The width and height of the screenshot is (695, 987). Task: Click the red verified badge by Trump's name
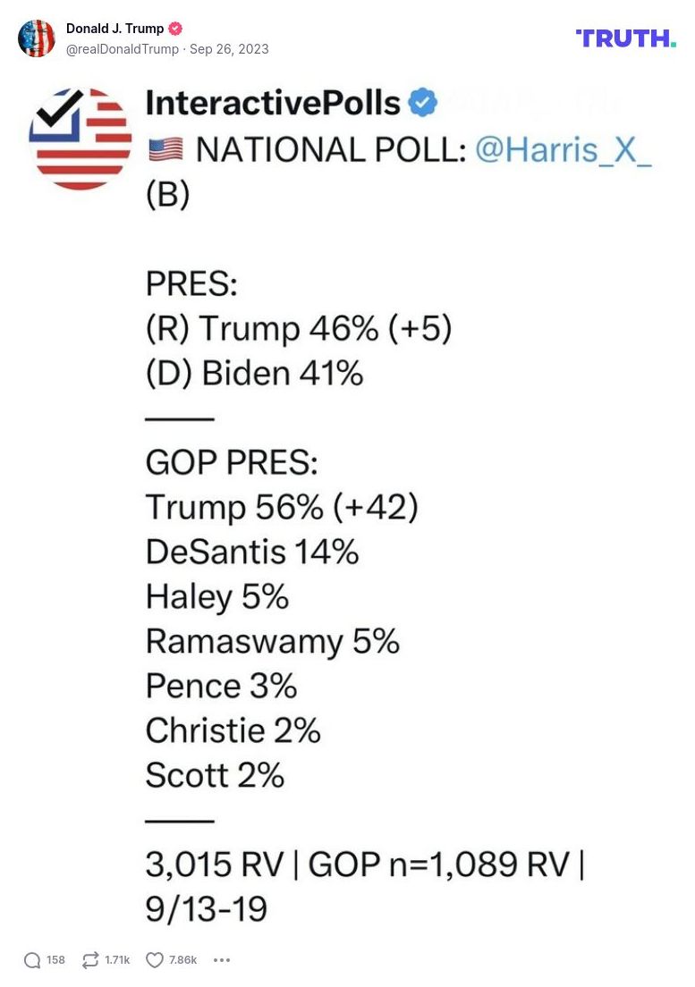tap(175, 29)
